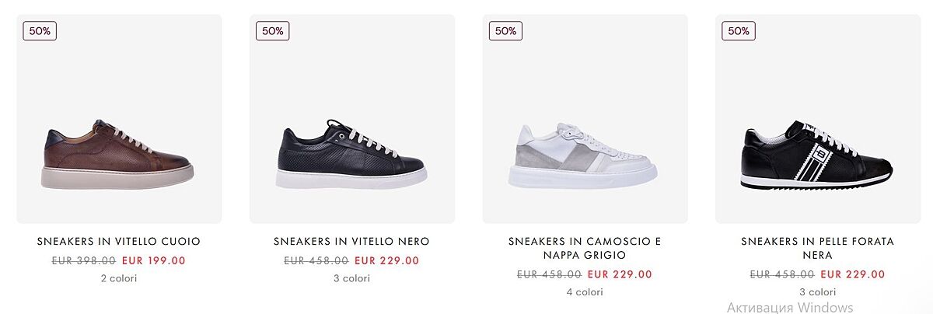The height and width of the screenshot is (314, 933).
Task: Click sale price EUR 229.00 of Pelle Forata Nera
Action: tap(852, 274)
